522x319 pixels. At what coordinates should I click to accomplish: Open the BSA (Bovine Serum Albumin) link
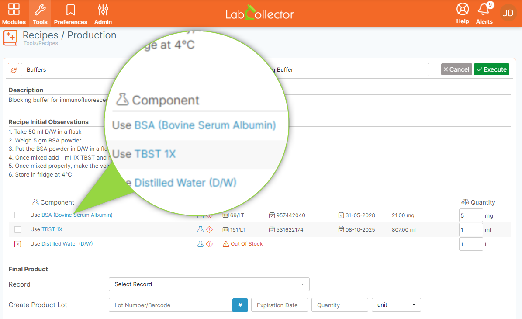(x=77, y=215)
